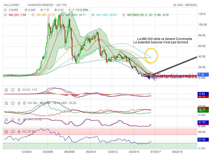
Task: Click the O: 6.565 open value
Action: (x=30, y=10)
